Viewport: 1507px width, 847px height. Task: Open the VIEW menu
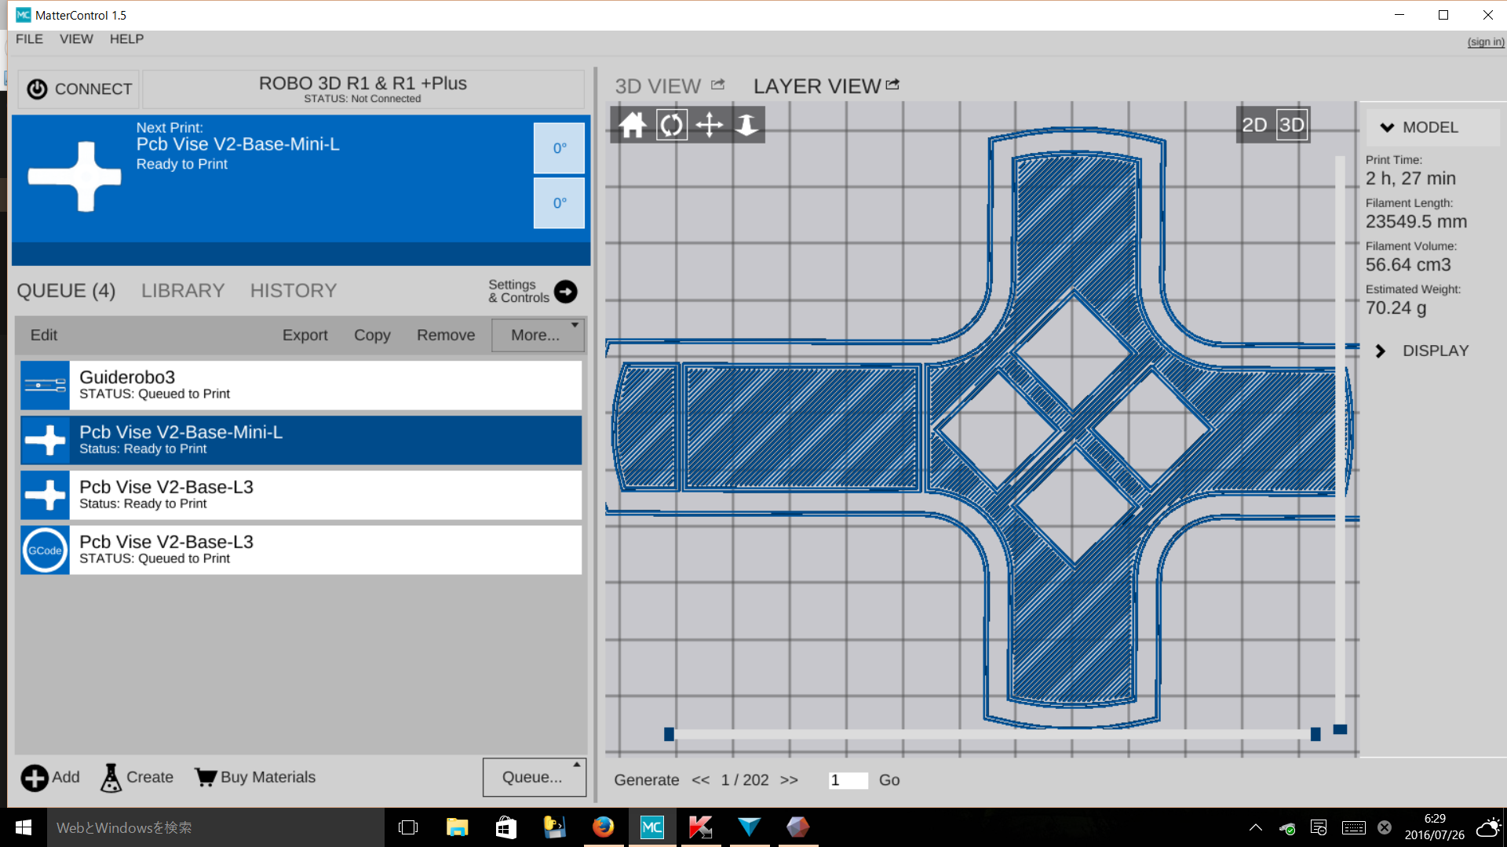[x=76, y=39]
